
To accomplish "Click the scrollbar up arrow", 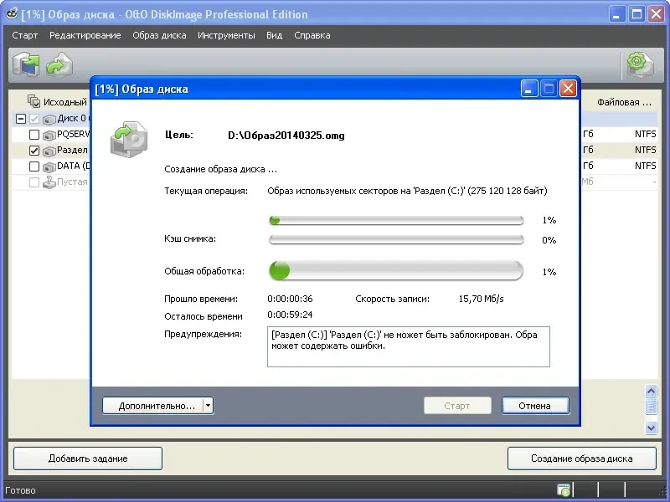I will (x=651, y=391).
